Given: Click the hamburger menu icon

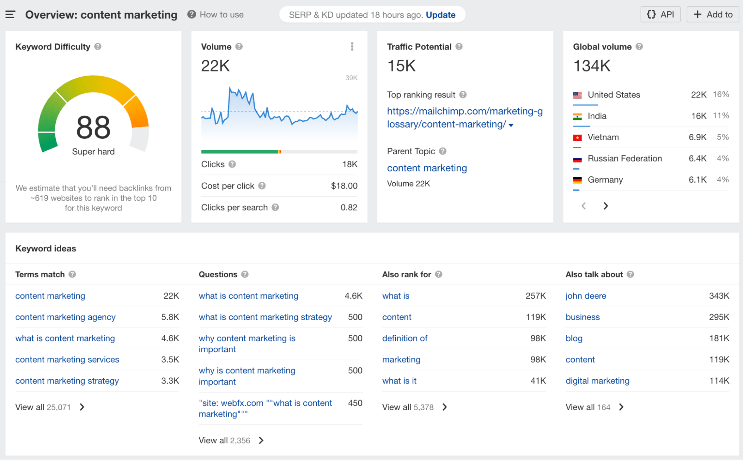Looking at the screenshot, I should pyautogui.click(x=11, y=15).
